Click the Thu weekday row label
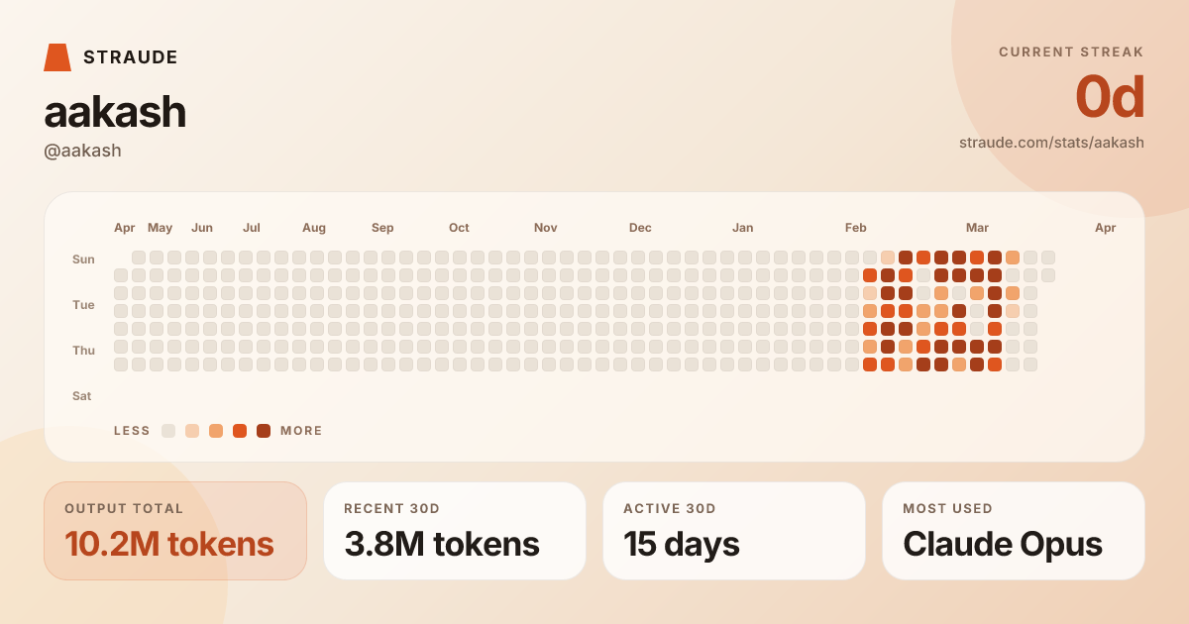 [83, 351]
